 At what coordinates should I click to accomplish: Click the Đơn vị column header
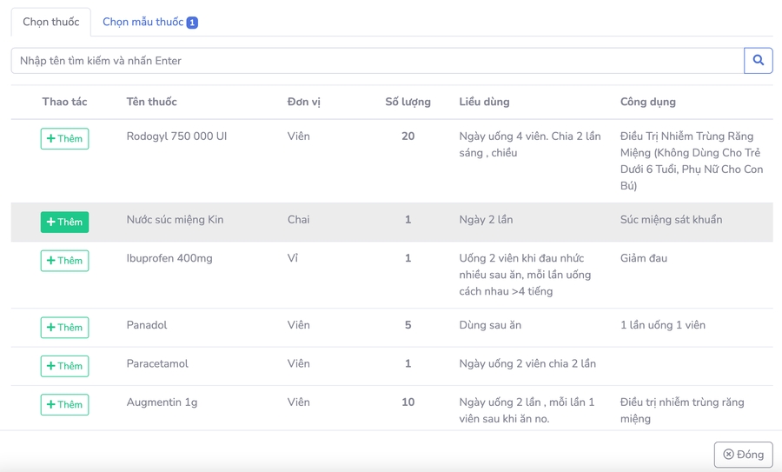(303, 102)
